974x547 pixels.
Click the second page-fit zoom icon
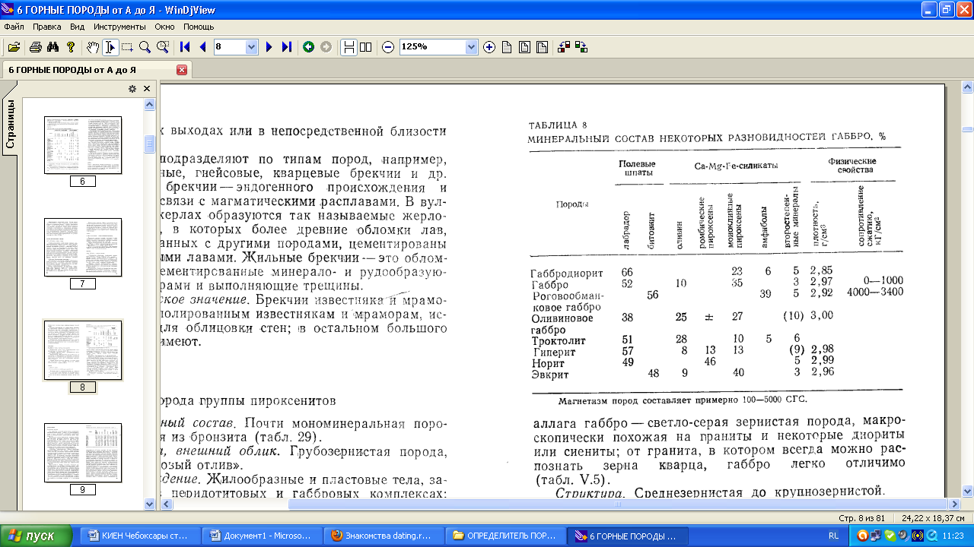524,47
